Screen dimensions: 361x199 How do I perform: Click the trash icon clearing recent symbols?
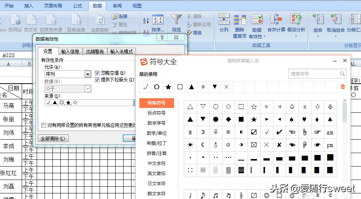pos(343,87)
